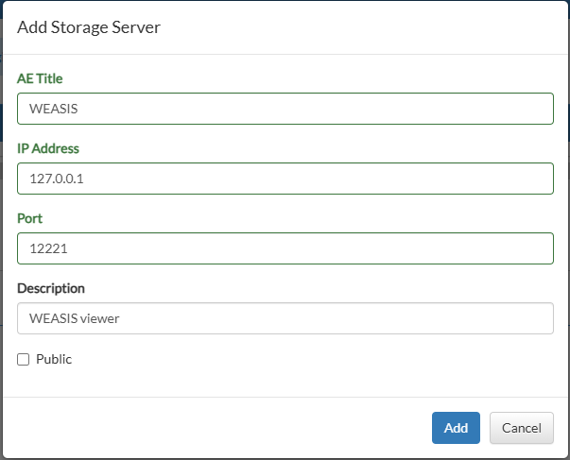Click the green "AE Title" label

40,78
